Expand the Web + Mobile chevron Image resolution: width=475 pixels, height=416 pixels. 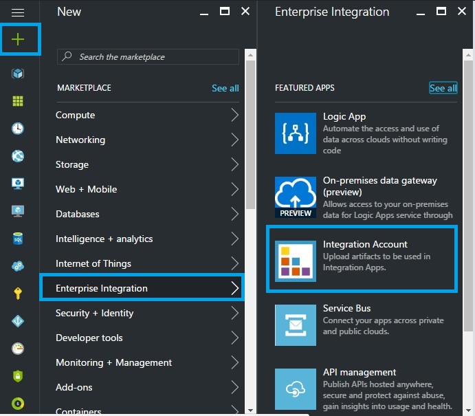tap(235, 189)
